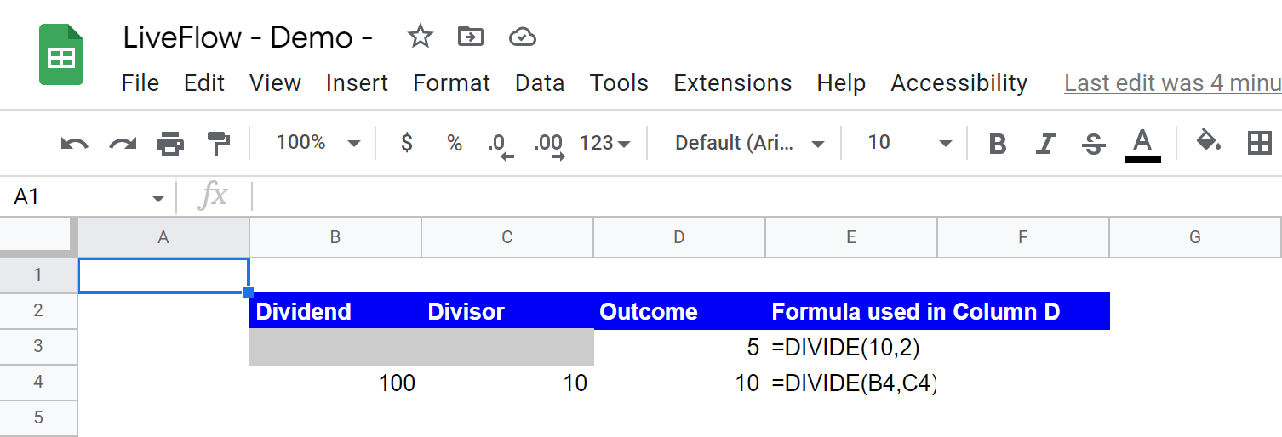Open the Extensions menu
The width and height of the screenshot is (1282, 437).
[x=733, y=82]
